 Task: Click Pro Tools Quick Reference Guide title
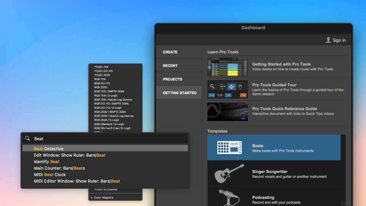point(284,109)
